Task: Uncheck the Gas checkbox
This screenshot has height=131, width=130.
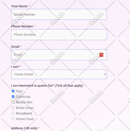Action: 13,91
